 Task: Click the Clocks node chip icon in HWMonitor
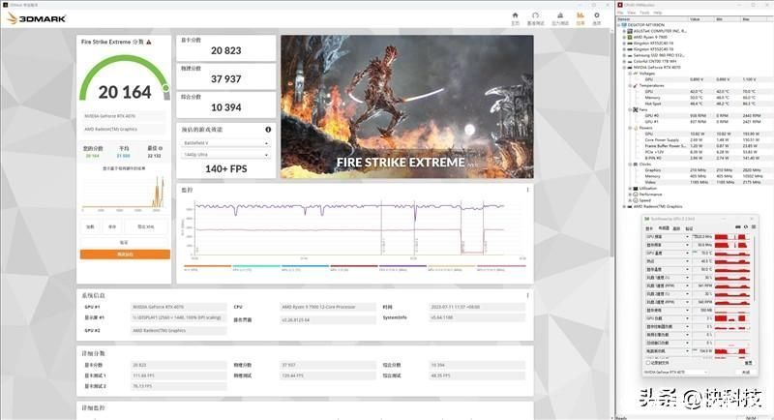click(636, 164)
